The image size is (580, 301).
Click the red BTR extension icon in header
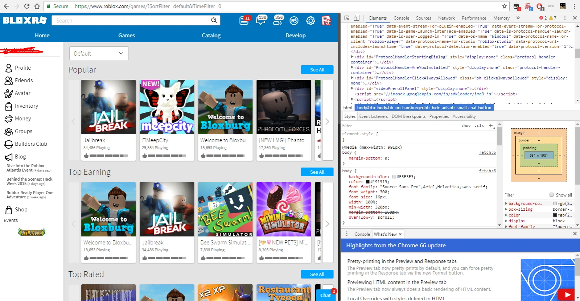click(x=326, y=21)
